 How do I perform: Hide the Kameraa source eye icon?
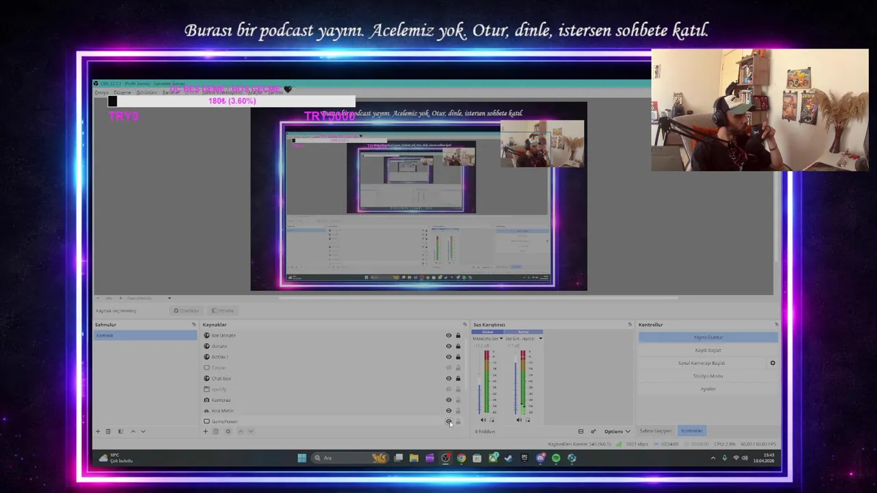[x=449, y=400]
